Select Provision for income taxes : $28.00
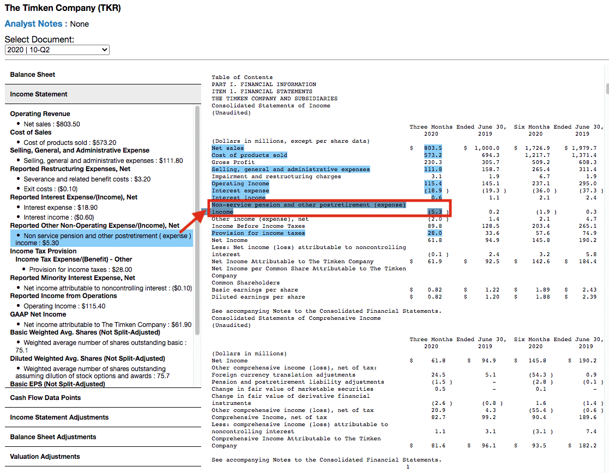The width and height of the screenshot is (609, 473). (x=80, y=270)
